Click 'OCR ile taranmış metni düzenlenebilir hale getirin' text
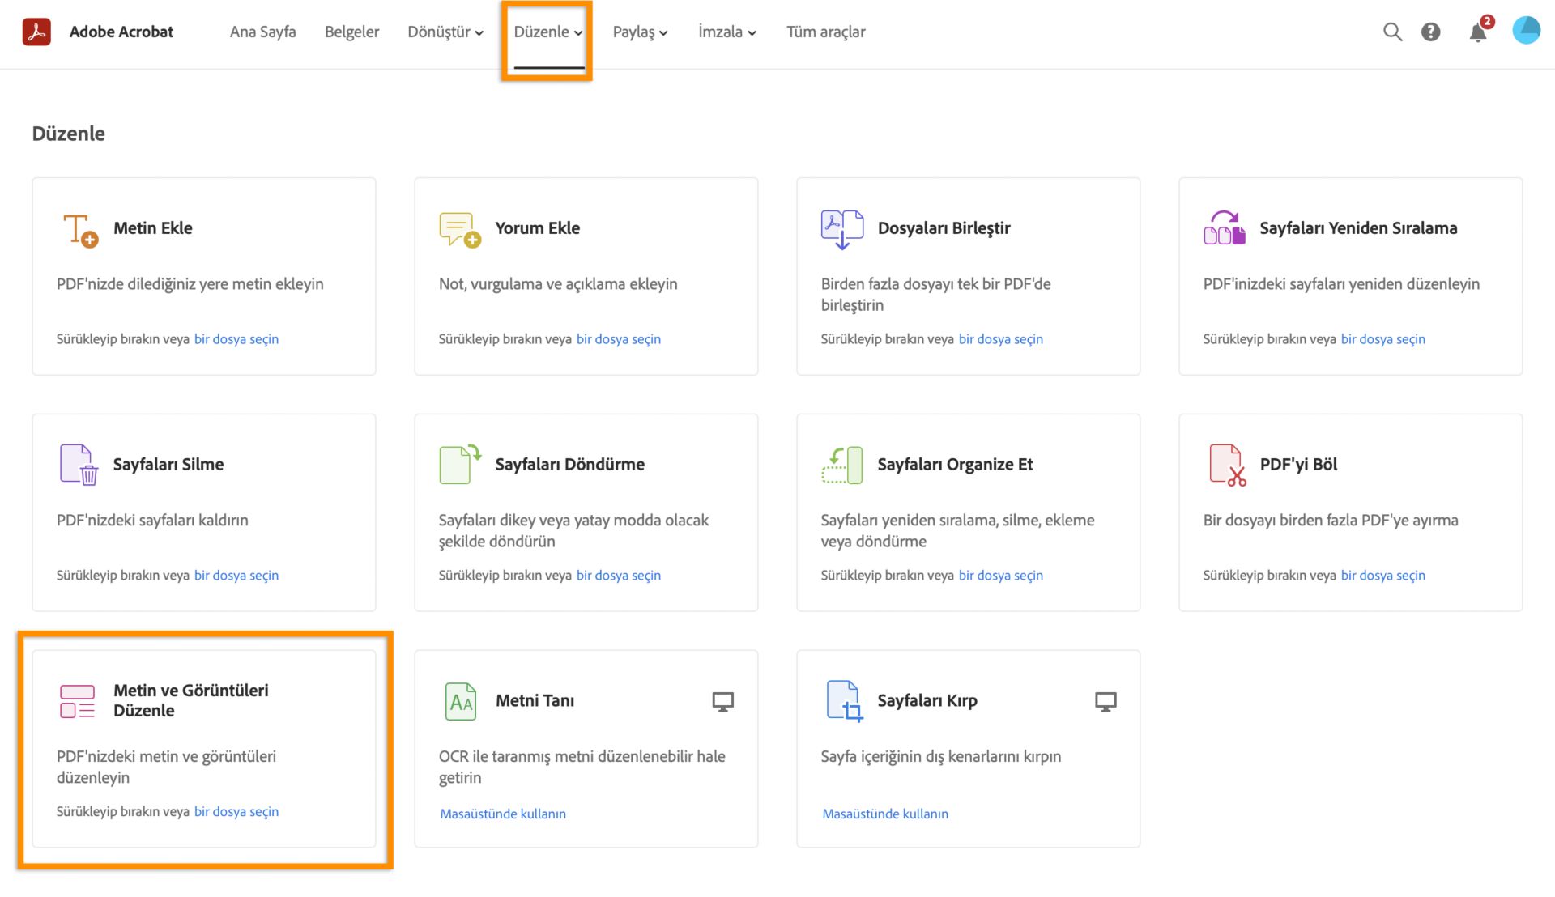1555x897 pixels. (x=582, y=767)
